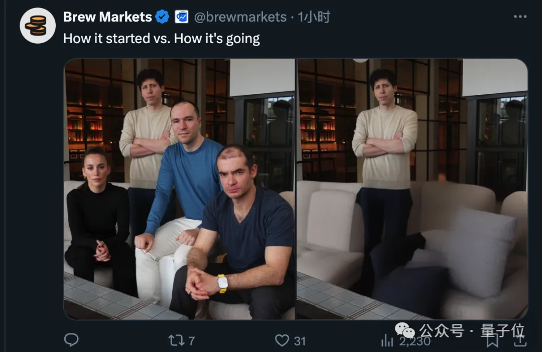This screenshot has height=352, width=542.
Task: Retweet the Brew Markets post
Action: coord(177,341)
